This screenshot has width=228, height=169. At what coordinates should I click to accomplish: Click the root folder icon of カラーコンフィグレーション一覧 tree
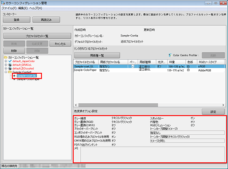click(x=6, y=57)
